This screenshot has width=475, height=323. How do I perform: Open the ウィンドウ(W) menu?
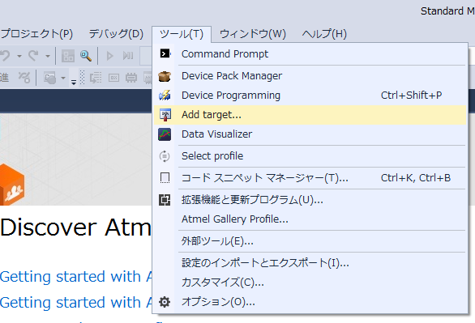[253, 33]
